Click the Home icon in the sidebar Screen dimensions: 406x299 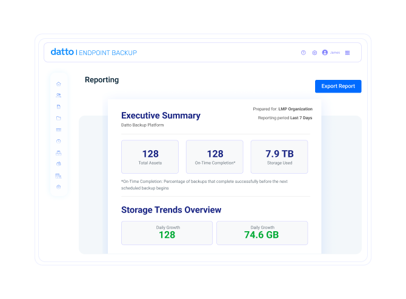(59, 84)
